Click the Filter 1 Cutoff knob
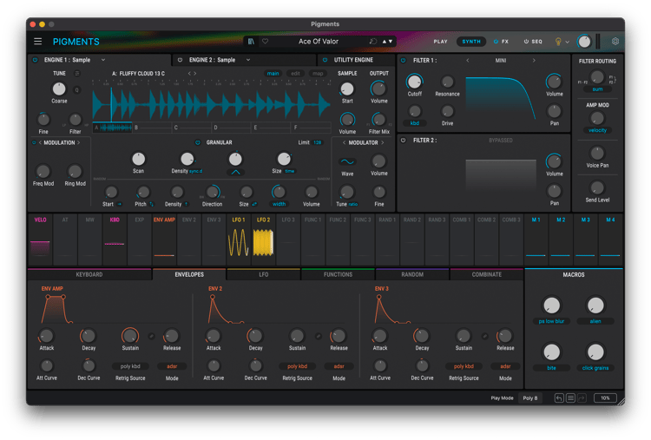The image size is (651, 440). pos(415,82)
